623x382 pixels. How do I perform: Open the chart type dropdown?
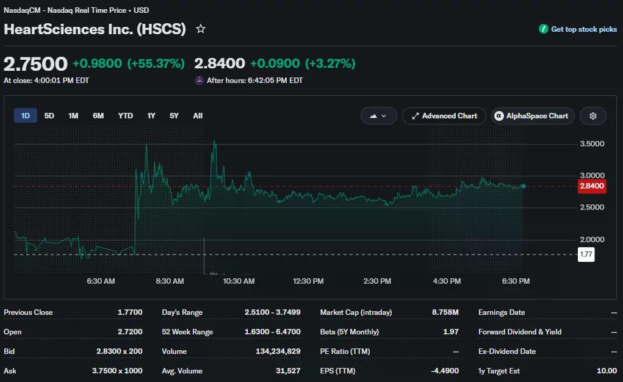(x=378, y=116)
